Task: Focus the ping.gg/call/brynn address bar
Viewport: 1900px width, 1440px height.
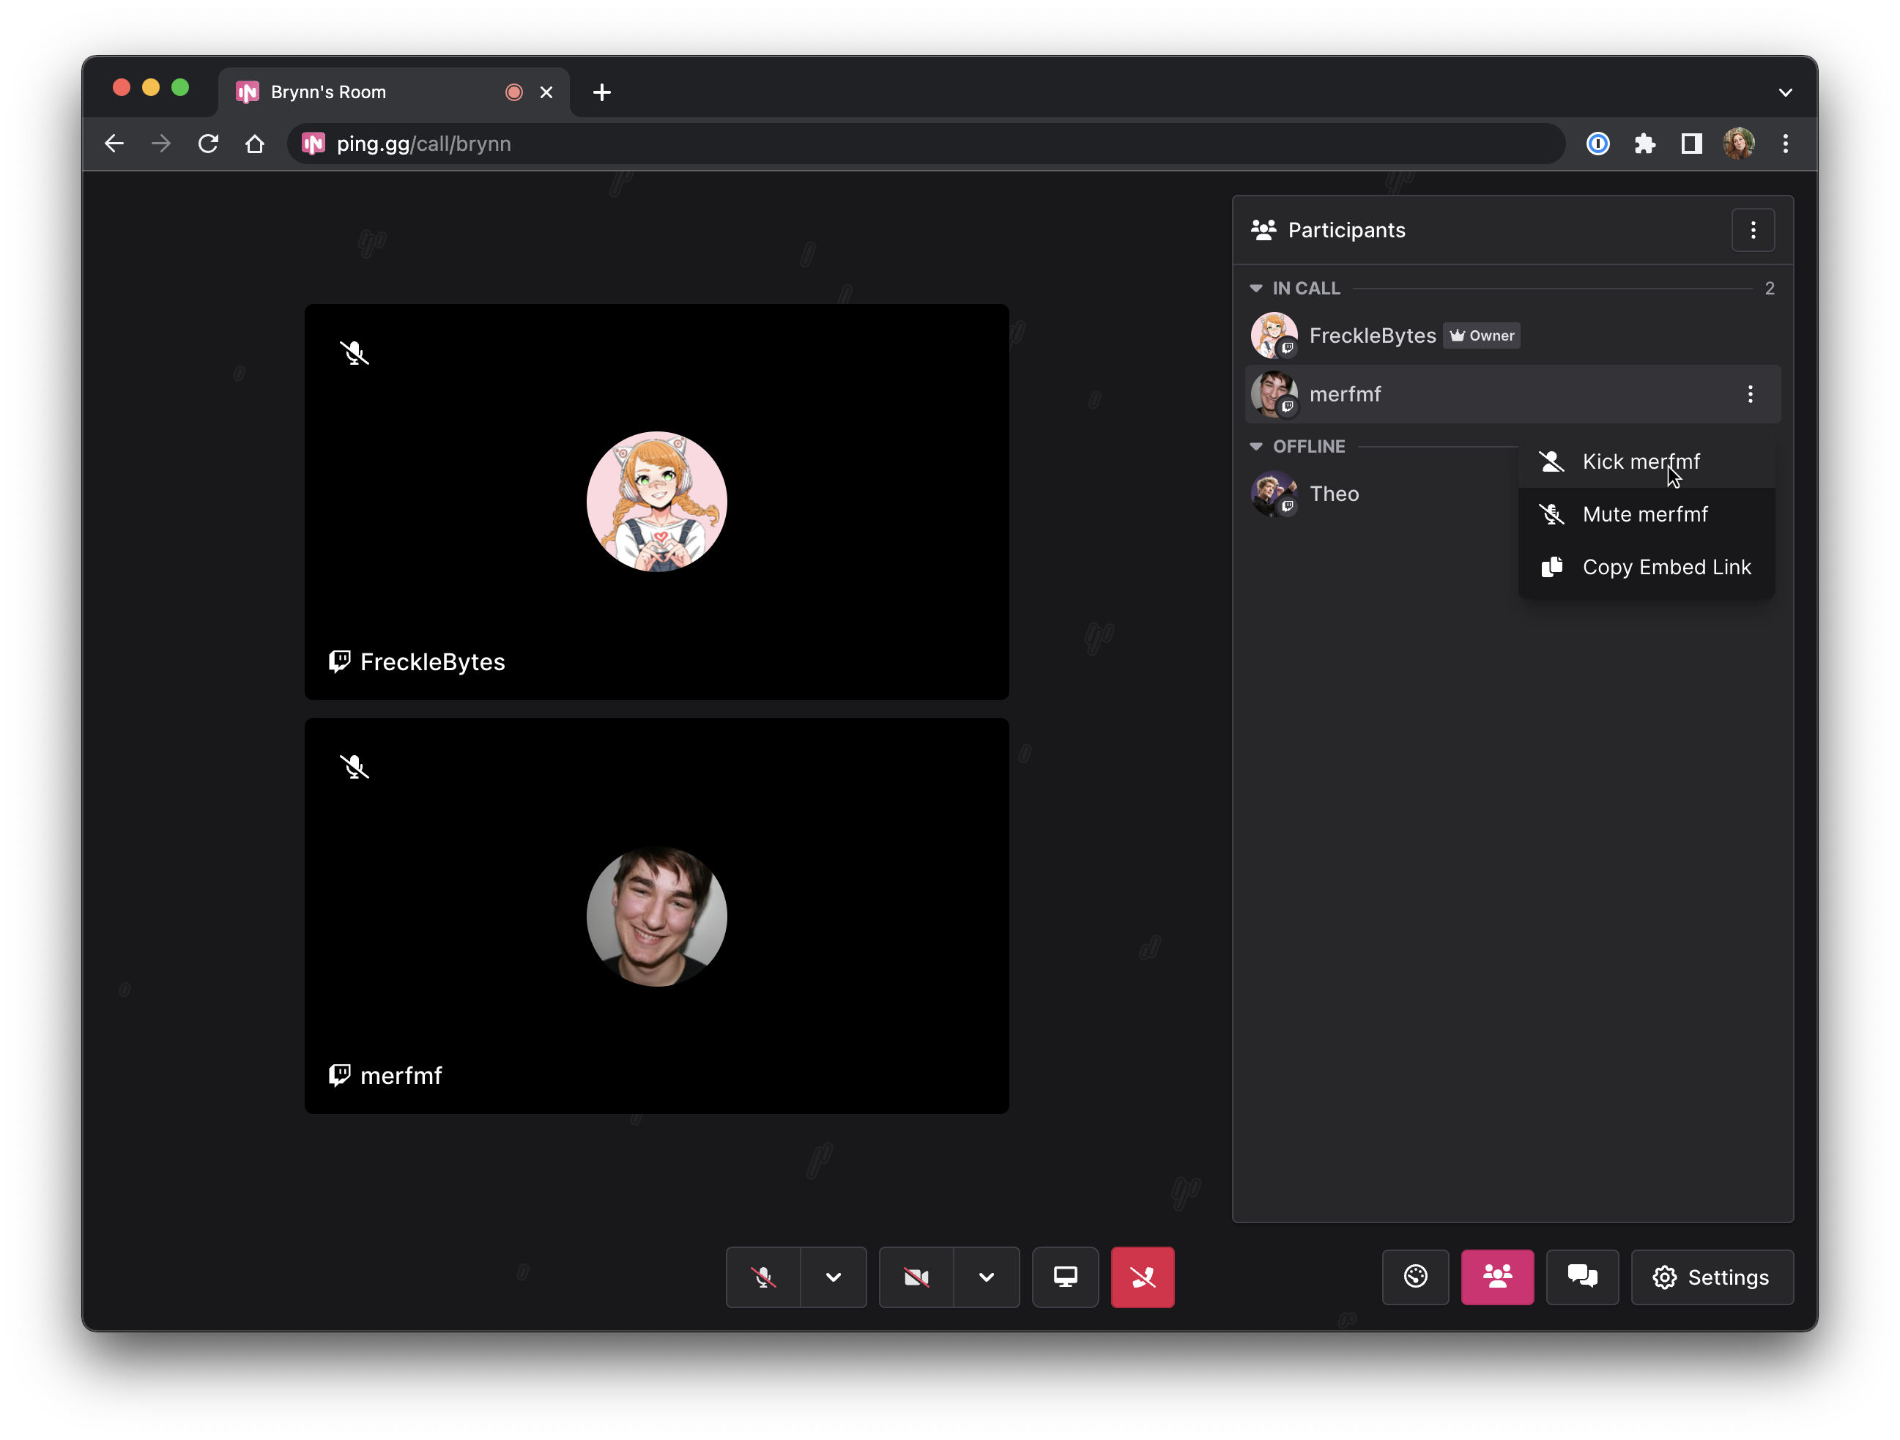Action: coord(926,144)
